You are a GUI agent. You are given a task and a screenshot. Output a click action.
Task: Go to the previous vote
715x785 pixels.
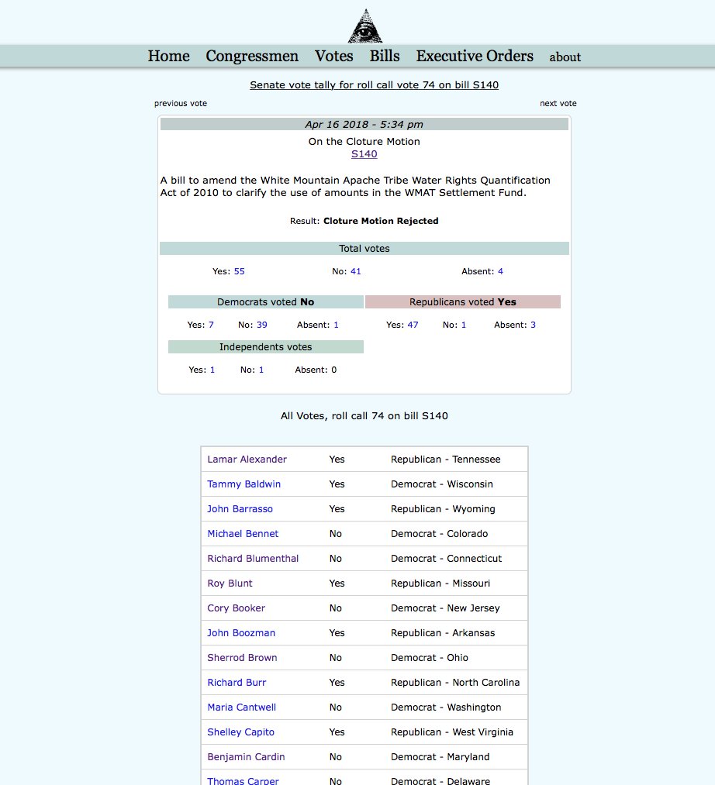(181, 103)
